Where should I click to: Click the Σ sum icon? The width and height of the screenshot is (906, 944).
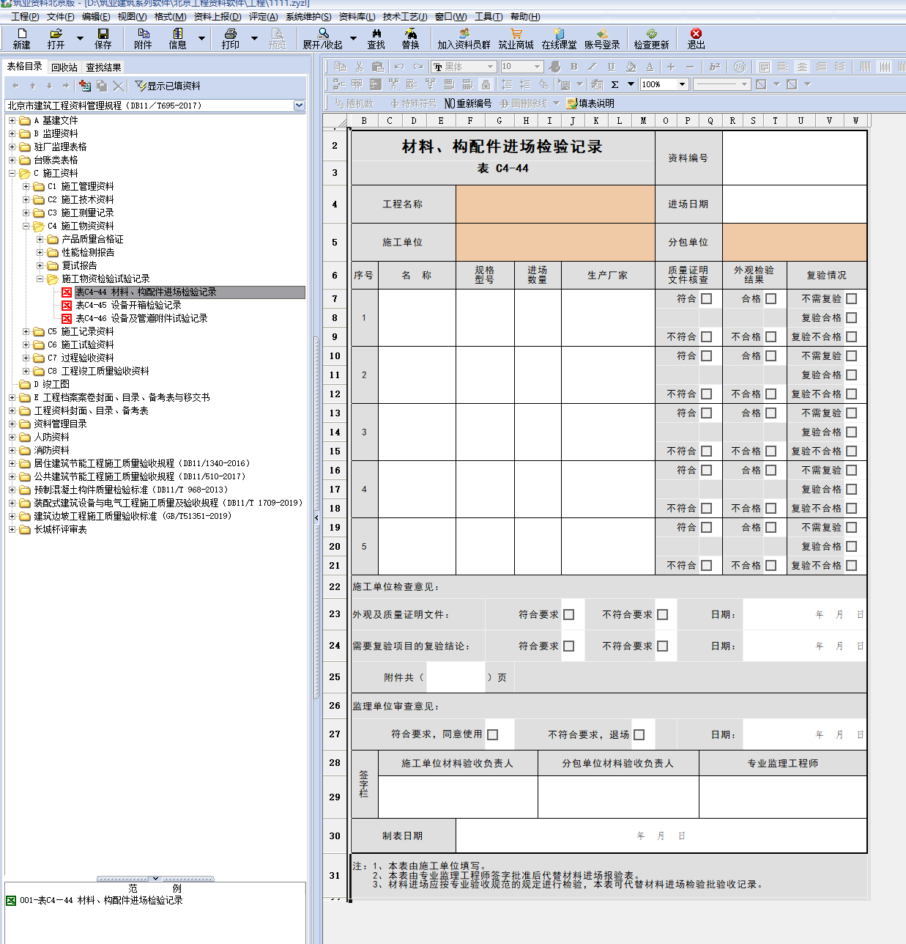click(x=615, y=84)
